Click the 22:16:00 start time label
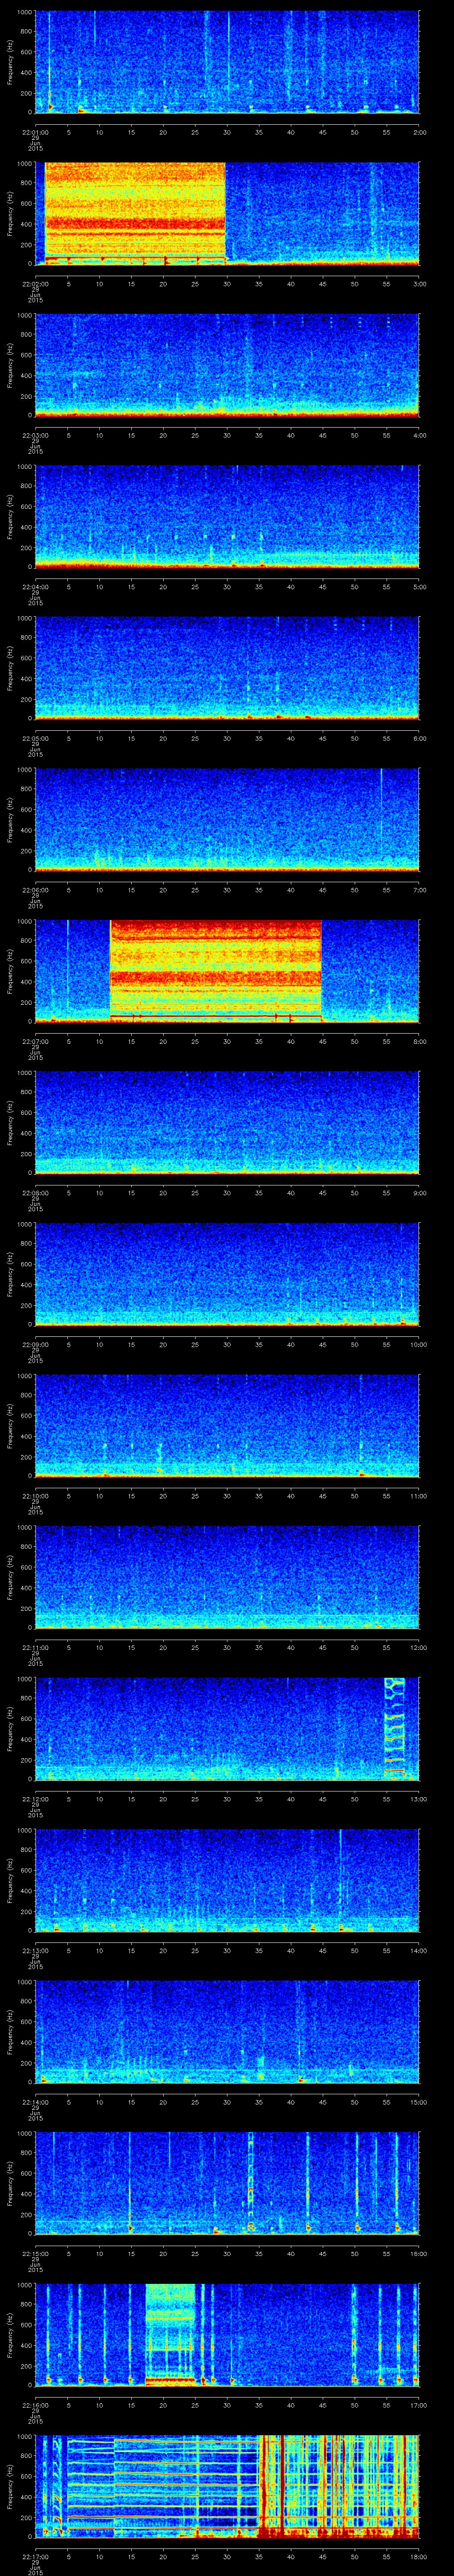This screenshot has width=454, height=2576. pyautogui.click(x=35, y=2405)
